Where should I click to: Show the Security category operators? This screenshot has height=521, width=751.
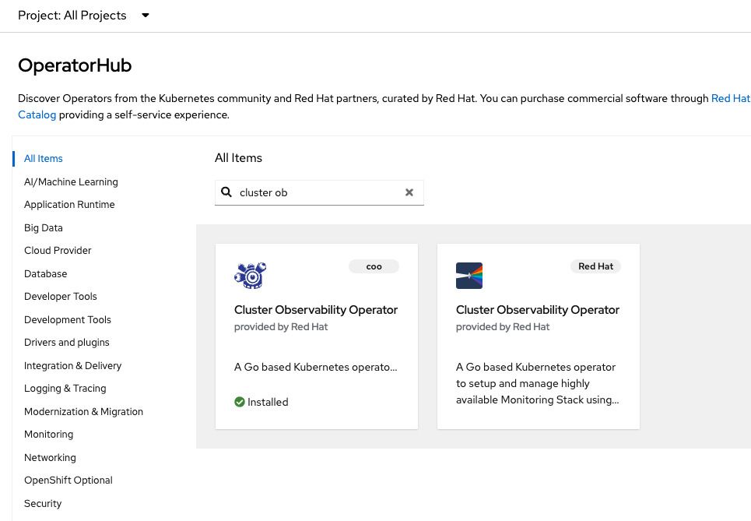click(43, 504)
